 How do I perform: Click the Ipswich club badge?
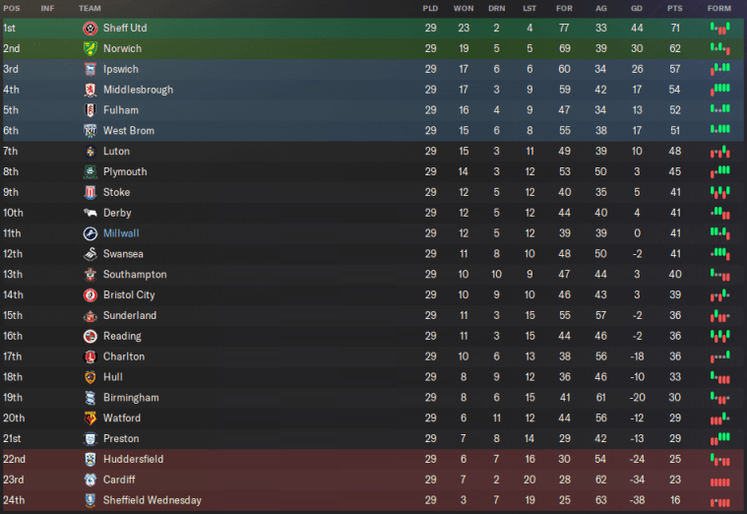click(x=90, y=69)
